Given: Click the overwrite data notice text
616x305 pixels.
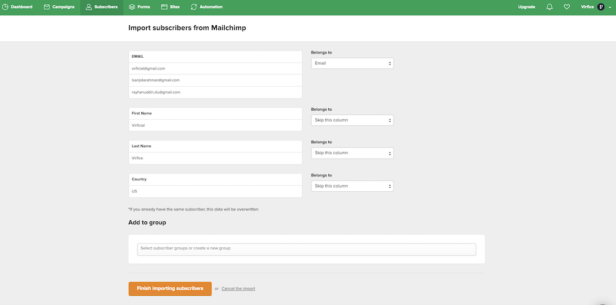Looking at the screenshot, I should (193, 209).
